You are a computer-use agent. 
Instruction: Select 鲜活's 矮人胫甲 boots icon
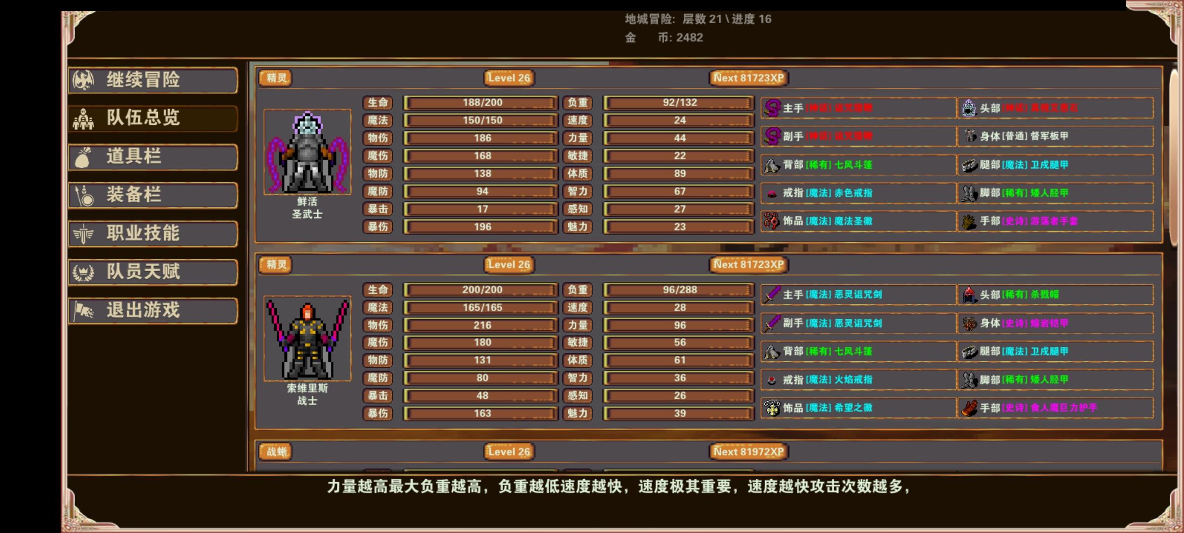coord(969,193)
